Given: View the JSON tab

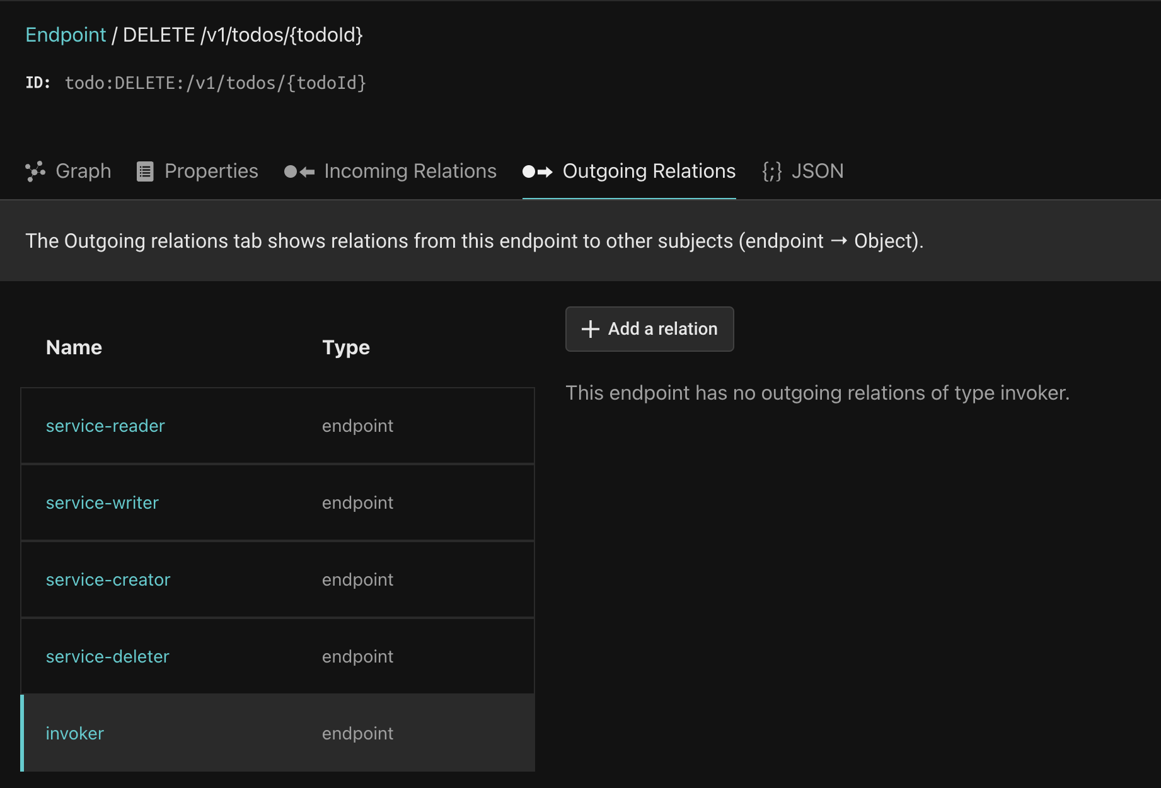Looking at the screenshot, I should [802, 171].
